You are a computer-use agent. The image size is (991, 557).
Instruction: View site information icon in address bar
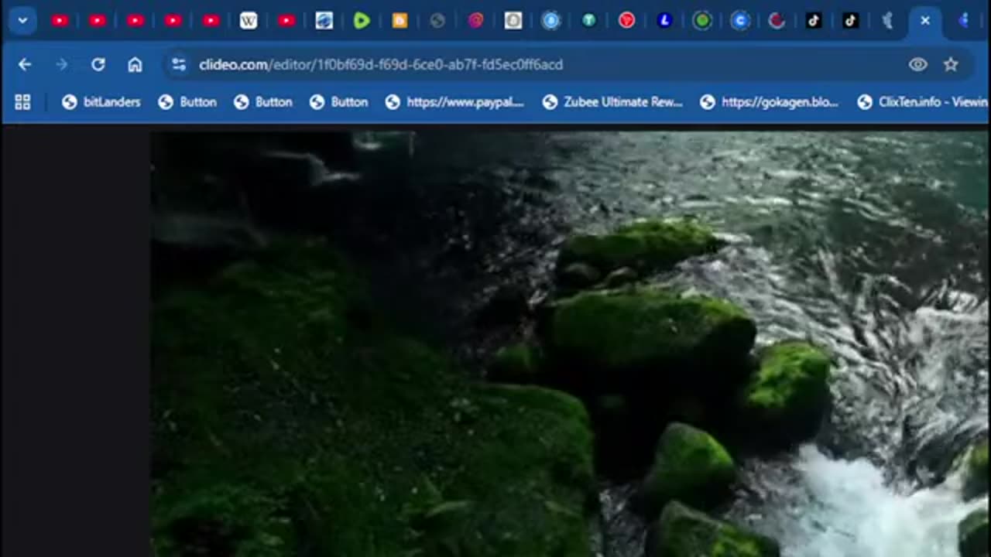click(179, 65)
